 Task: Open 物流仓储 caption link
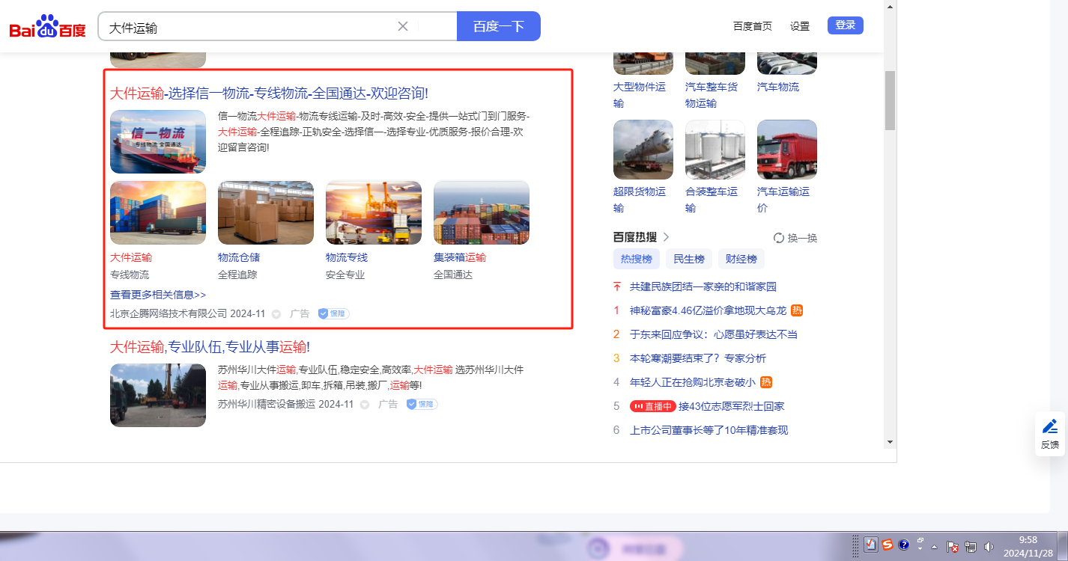[x=239, y=257]
